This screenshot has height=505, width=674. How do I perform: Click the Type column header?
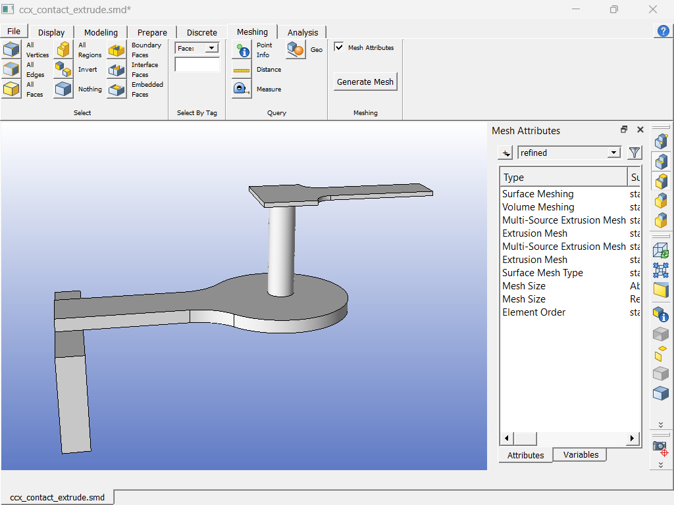pyautogui.click(x=563, y=178)
